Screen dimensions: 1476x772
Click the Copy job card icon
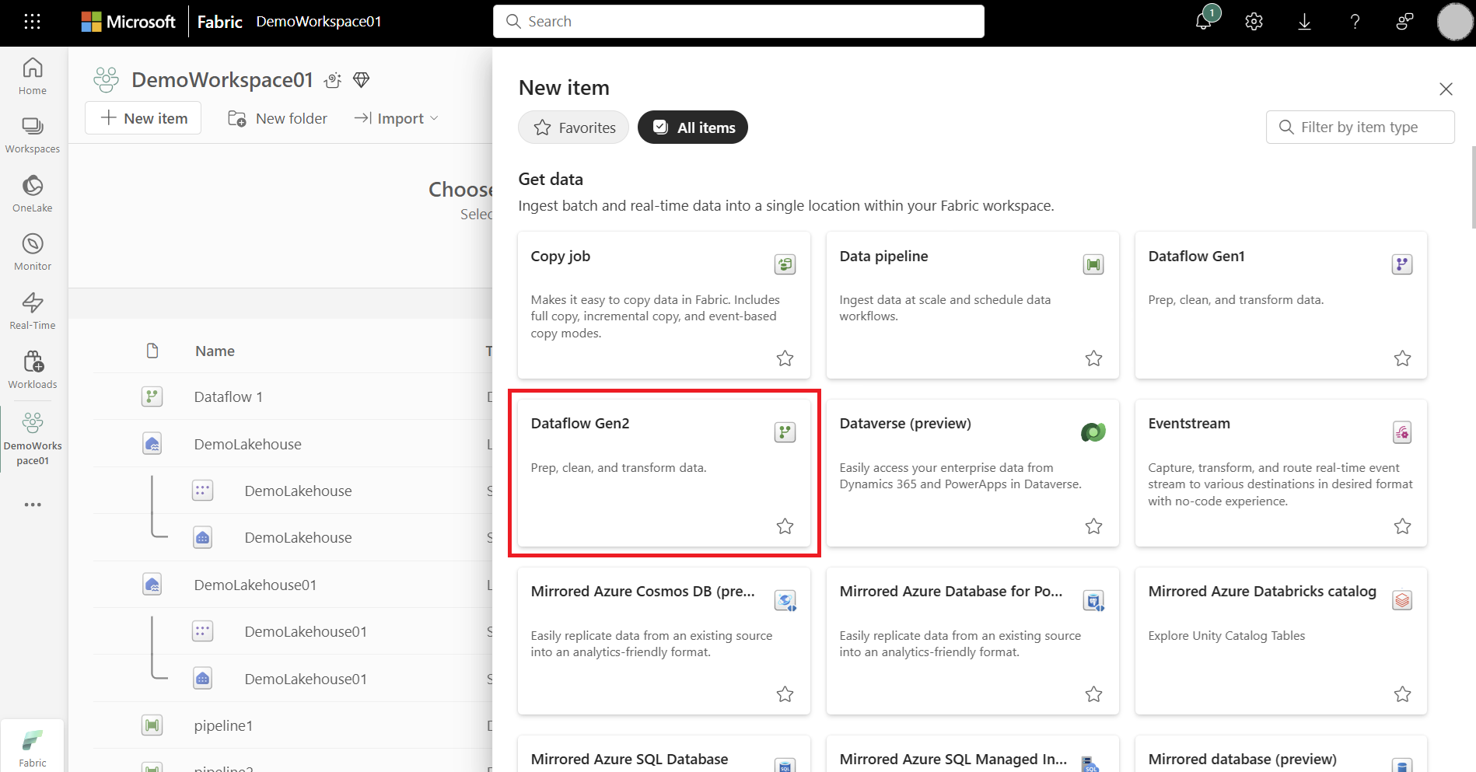785,264
